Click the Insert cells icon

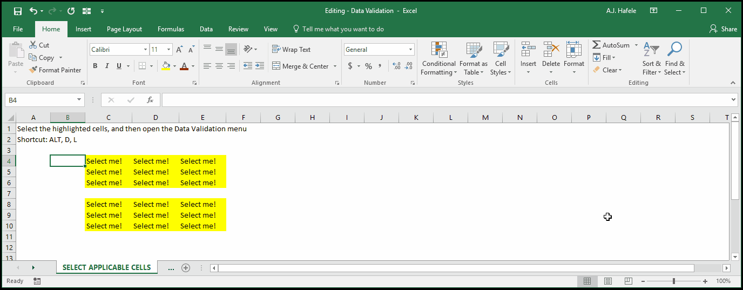coord(528,50)
